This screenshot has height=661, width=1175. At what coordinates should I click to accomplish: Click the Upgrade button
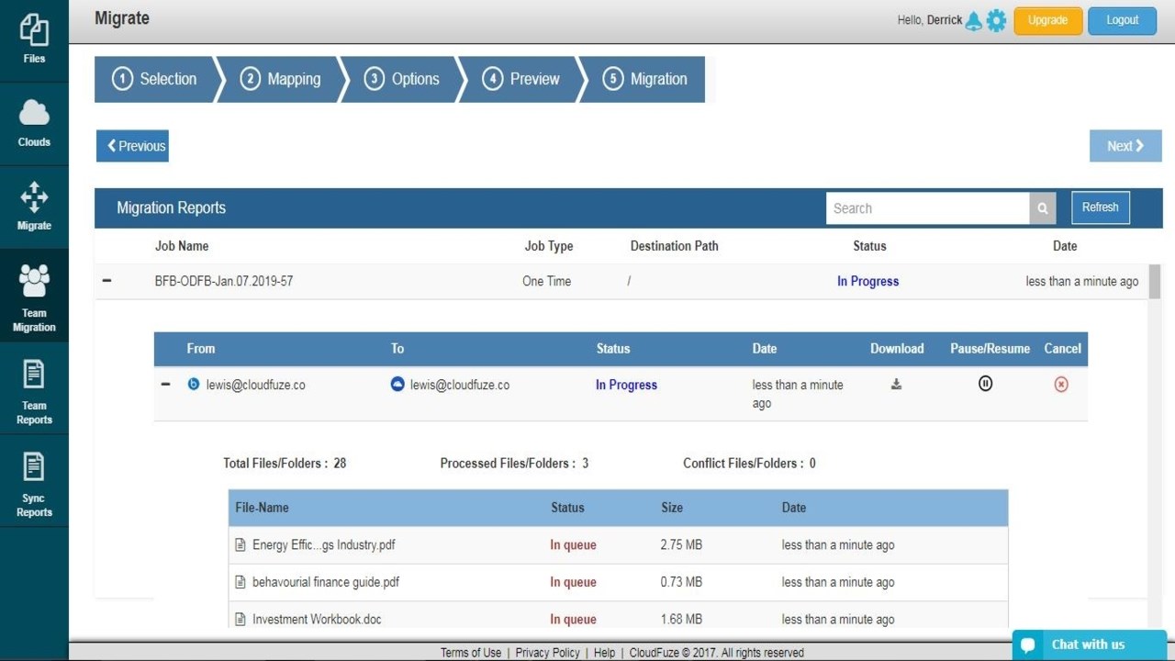pos(1047,20)
